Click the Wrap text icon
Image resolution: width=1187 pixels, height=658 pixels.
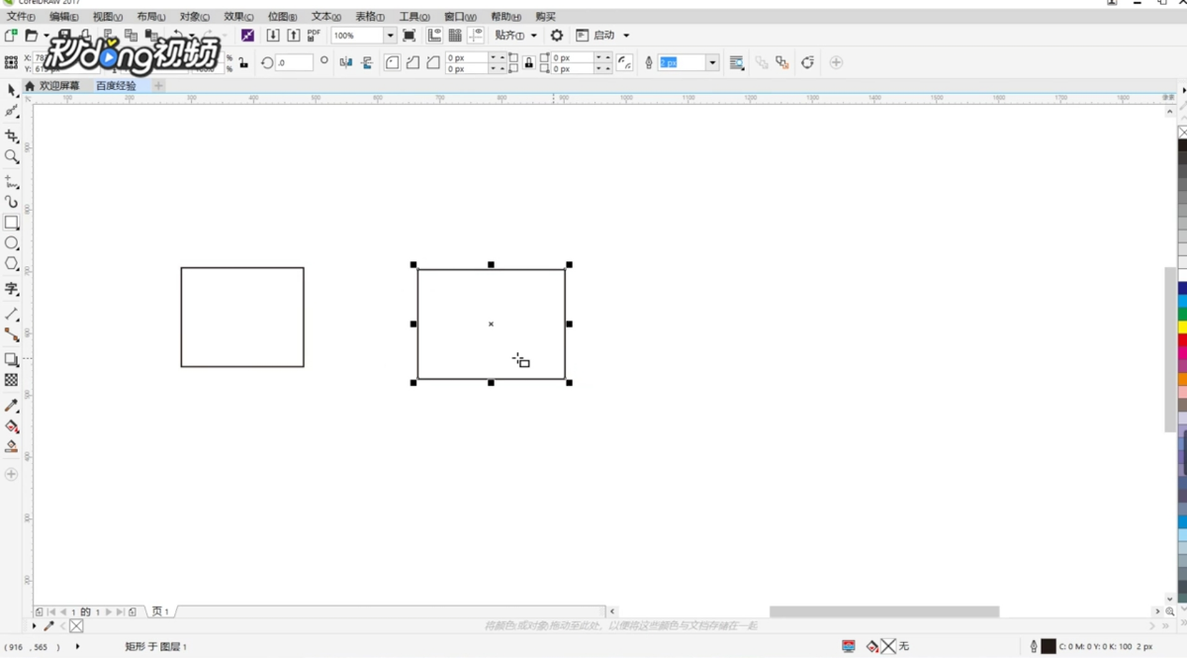[736, 62]
